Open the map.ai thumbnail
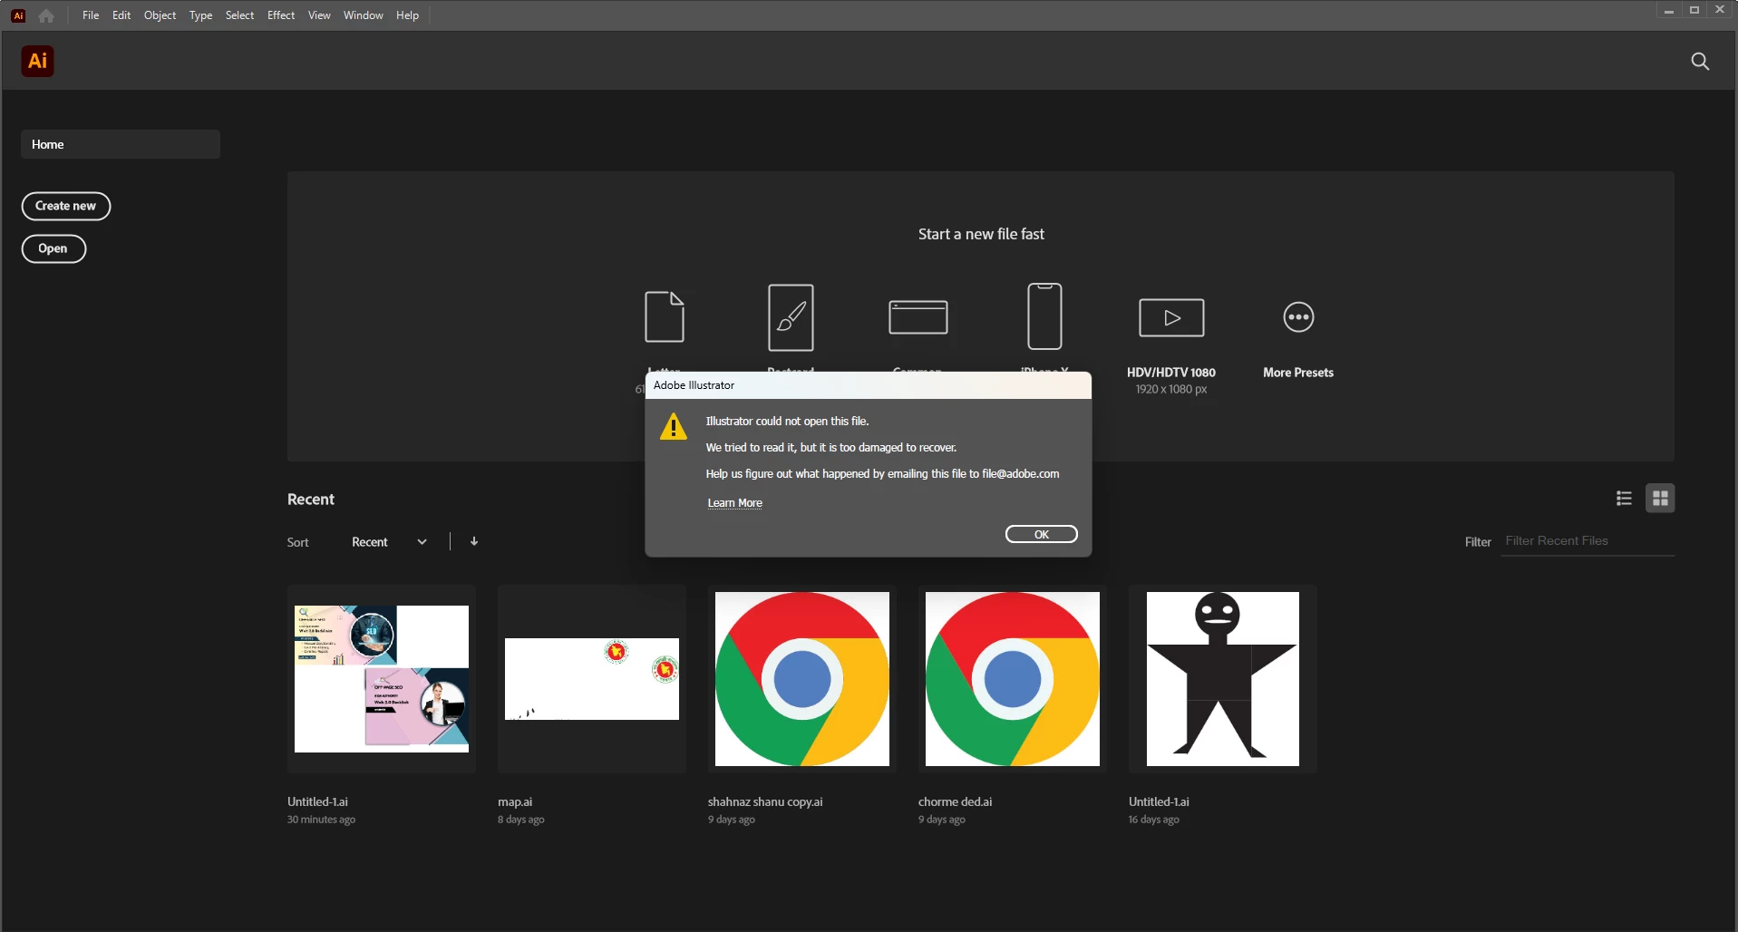The image size is (1738, 932). pyautogui.click(x=592, y=679)
